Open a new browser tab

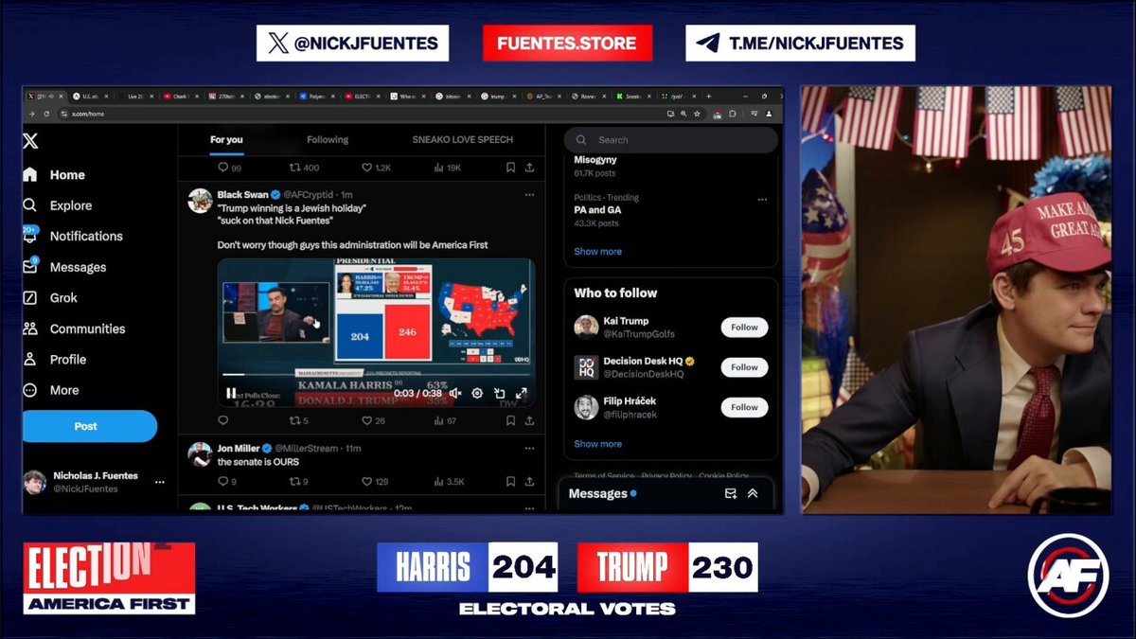709,96
